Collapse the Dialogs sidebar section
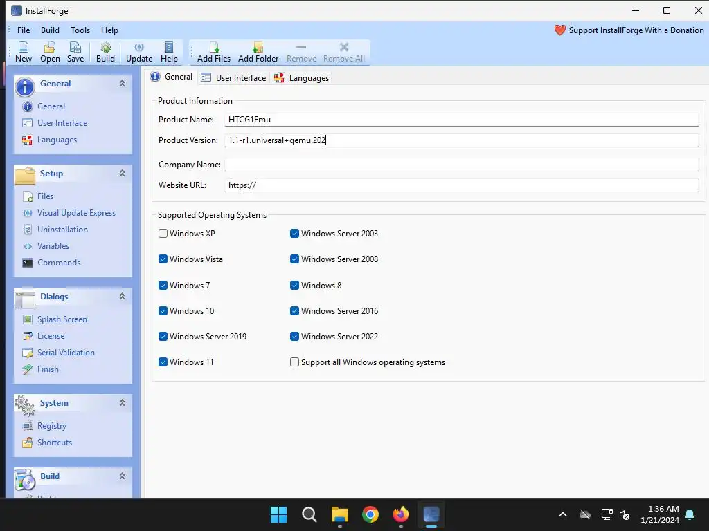The width and height of the screenshot is (709, 531). [122, 297]
